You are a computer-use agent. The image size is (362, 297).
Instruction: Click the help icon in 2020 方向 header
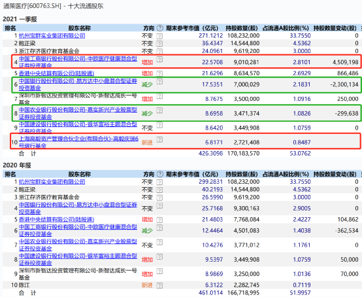point(159,174)
